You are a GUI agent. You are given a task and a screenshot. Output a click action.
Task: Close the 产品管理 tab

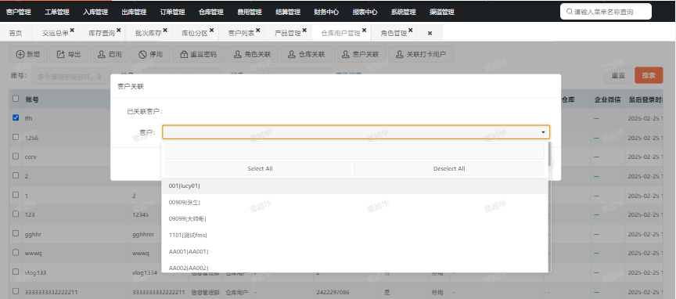click(304, 31)
